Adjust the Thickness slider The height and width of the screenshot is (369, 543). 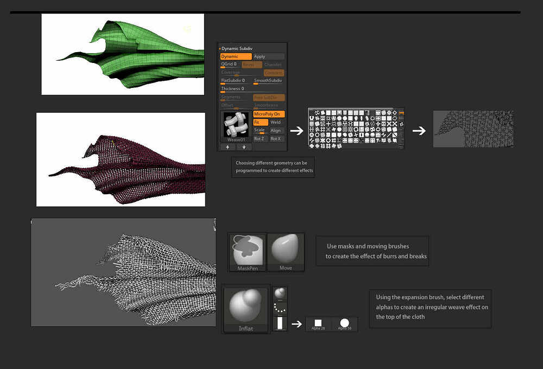236,90
